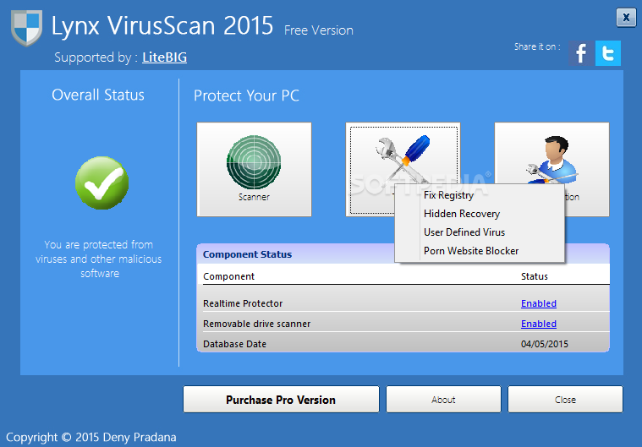Choose Fix Registry from the menu
Image resolution: width=642 pixels, height=447 pixels.
click(x=480, y=195)
